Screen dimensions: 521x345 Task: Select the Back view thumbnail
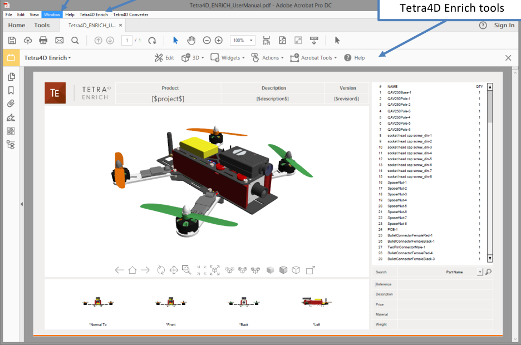tap(244, 302)
